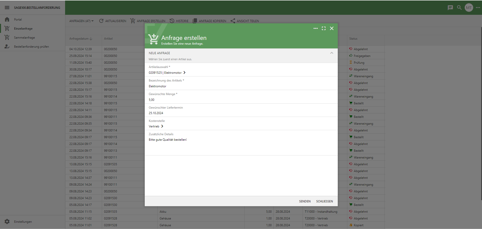Viewport: 482px width, 229px height.
Task: Open Bestellanforderung prüfen in sidebar
Action: [33, 46]
